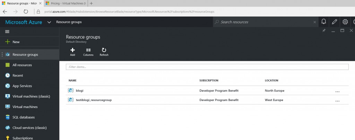Sort by SUBSCRIPTION column header
This screenshot has height=140, width=355.
coord(209,80)
